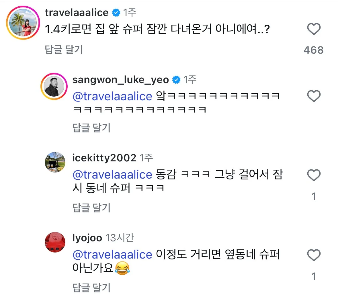Viewport: 338px width, 303px height.
Task: Open the sangwon_luke_yeo username
Action: [x=120, y=80]
